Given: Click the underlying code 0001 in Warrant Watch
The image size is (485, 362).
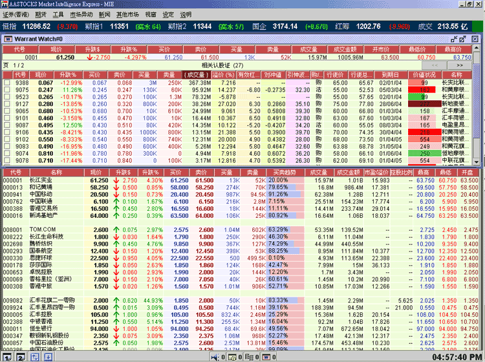Looking at the screenshot, I should click(x=31, y=57).
